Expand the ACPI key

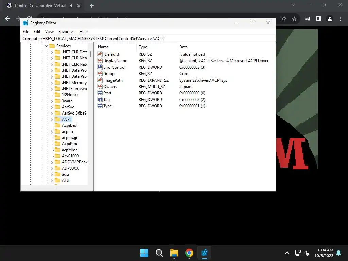(52, 119)
